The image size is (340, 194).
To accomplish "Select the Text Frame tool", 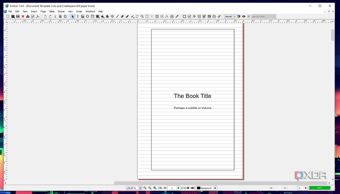I will (77, 17).
